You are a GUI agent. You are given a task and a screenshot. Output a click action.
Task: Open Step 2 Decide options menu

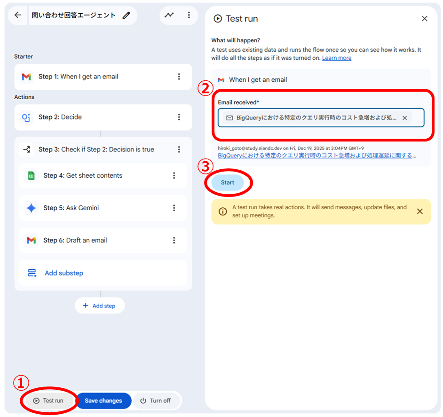tap(179, 117)
